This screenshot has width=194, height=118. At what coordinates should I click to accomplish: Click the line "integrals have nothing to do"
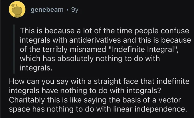(x=85, y=91)
